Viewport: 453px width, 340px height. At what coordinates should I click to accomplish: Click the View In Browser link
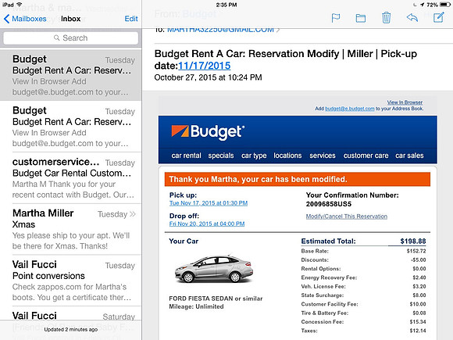pos(405,102)
